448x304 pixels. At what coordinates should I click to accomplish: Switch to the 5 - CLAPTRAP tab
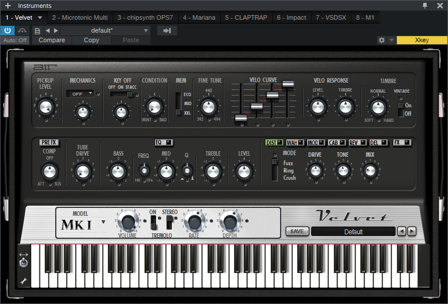[x=246, y=17]
